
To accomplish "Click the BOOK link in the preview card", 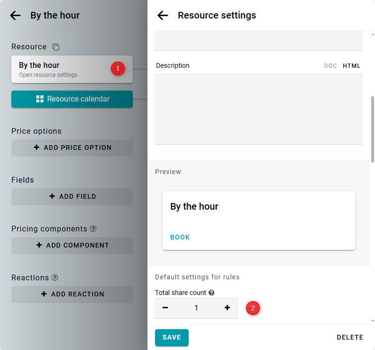I will point(180,237).
